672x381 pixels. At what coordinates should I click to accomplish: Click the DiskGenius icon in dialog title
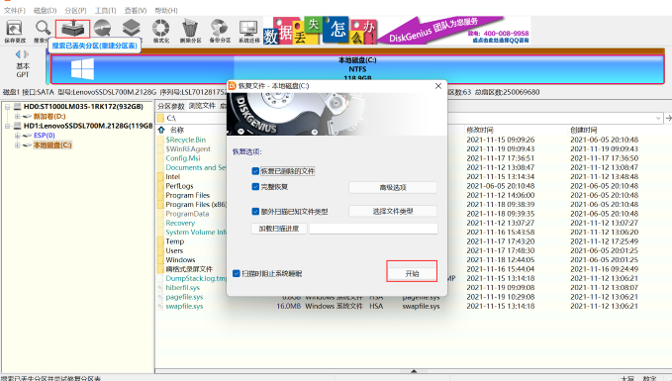(x=232, y=86)
